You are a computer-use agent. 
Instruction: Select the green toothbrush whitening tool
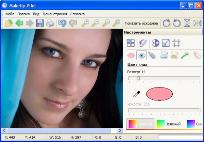coord(185,55)
